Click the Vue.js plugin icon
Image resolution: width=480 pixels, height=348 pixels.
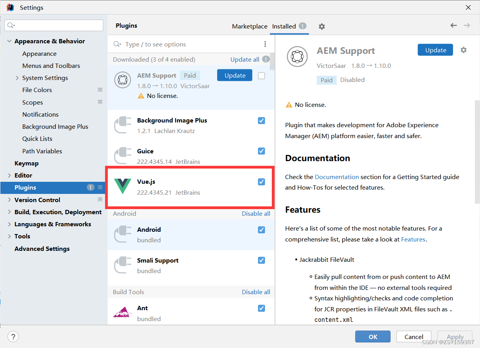(122, 186)
